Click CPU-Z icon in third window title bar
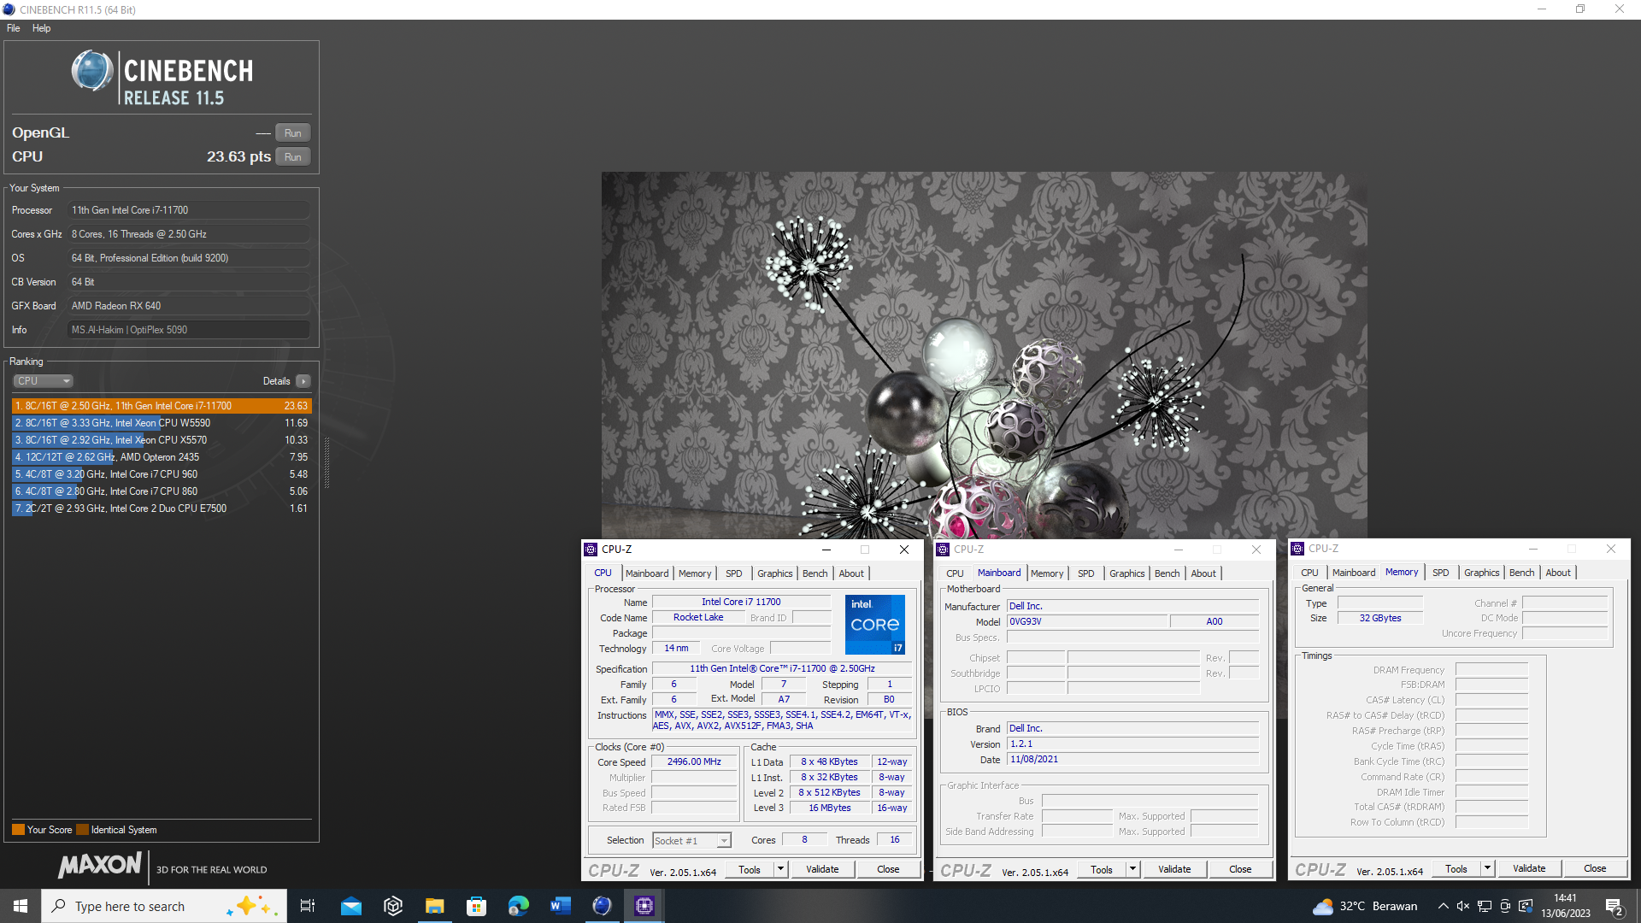The width and height of the screenshot is (1641, 923). coord(1297,549)
